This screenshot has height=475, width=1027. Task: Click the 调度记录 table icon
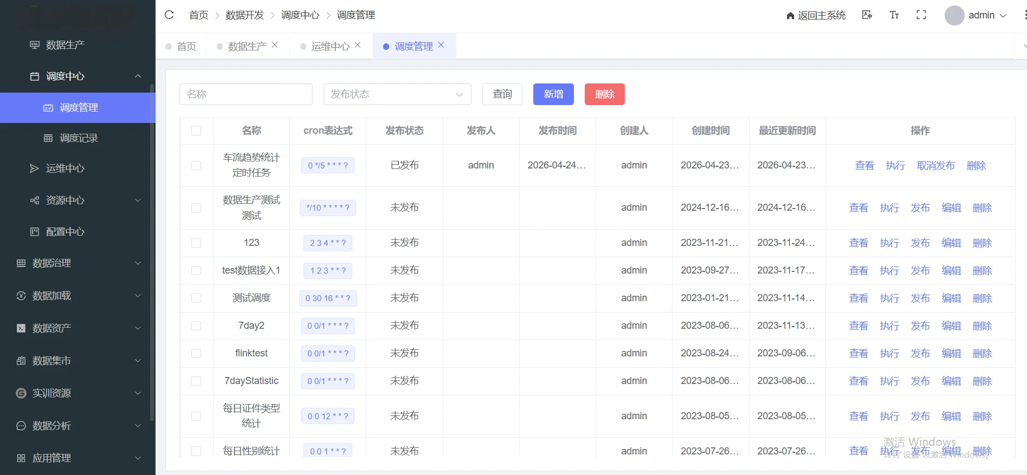point(48,138)
